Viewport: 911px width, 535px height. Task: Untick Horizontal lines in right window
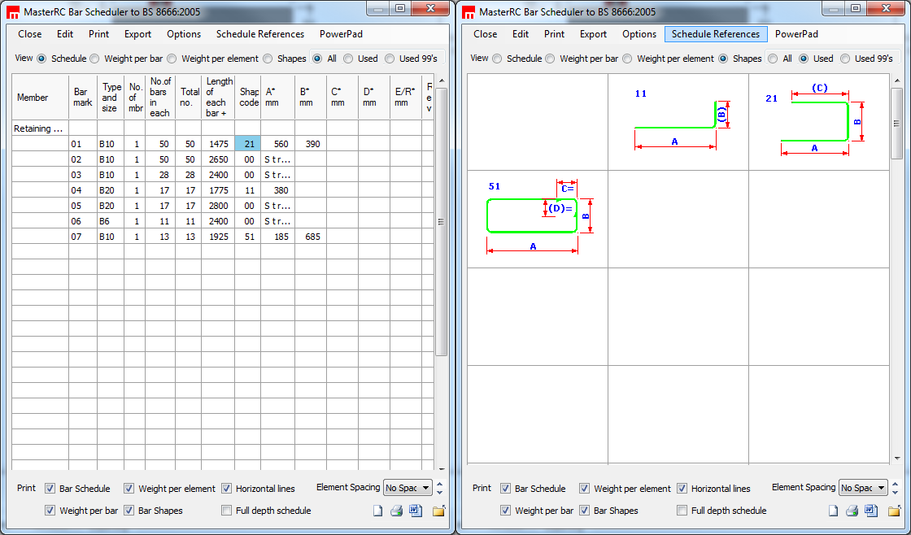point(682,489)
